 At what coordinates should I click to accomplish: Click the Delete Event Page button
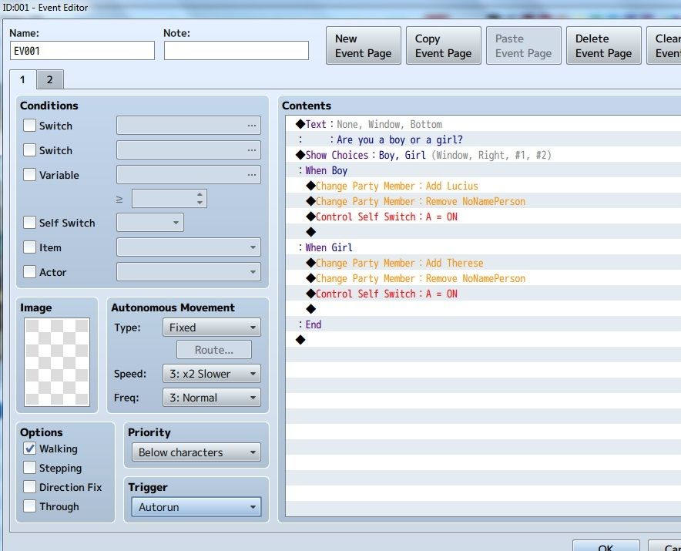click(603, 46)
